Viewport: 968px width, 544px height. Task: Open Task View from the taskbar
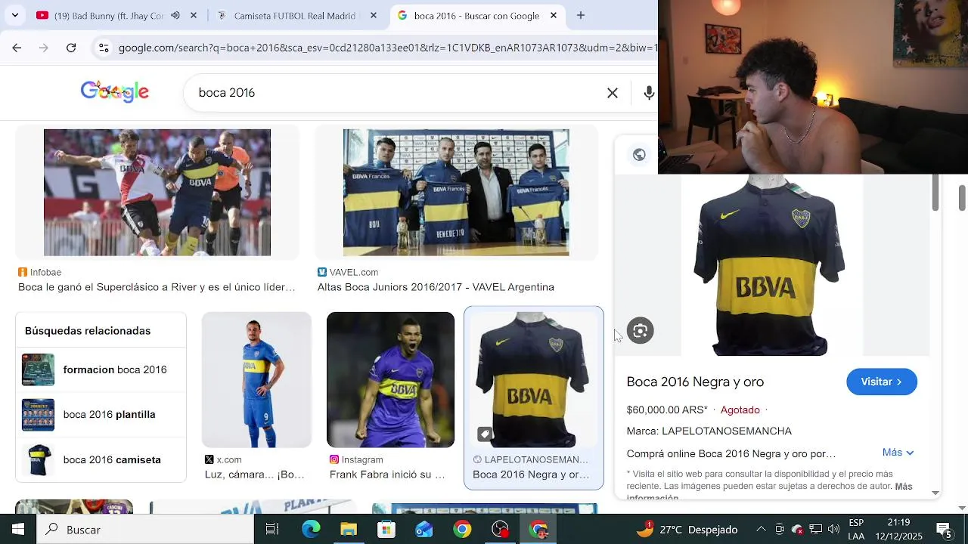[x=272, y=530]
